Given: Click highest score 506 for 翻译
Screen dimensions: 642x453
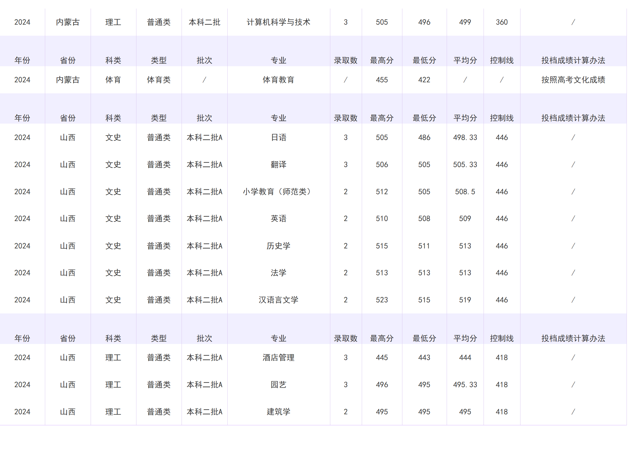Looking at the screenshot, I should click(382, 165).
